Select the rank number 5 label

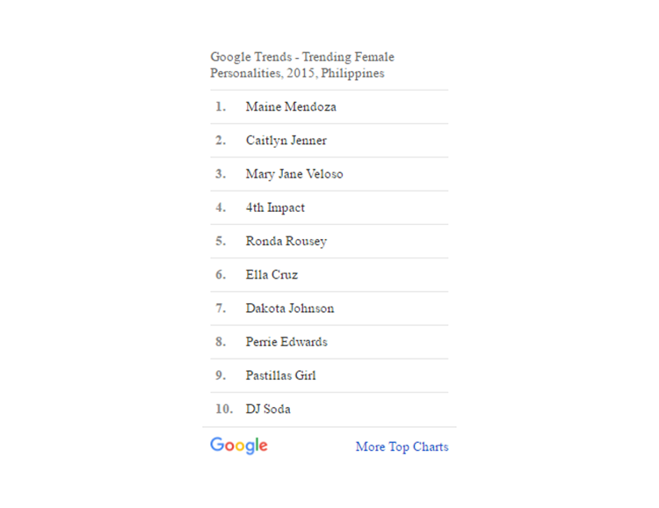(221, 241)
